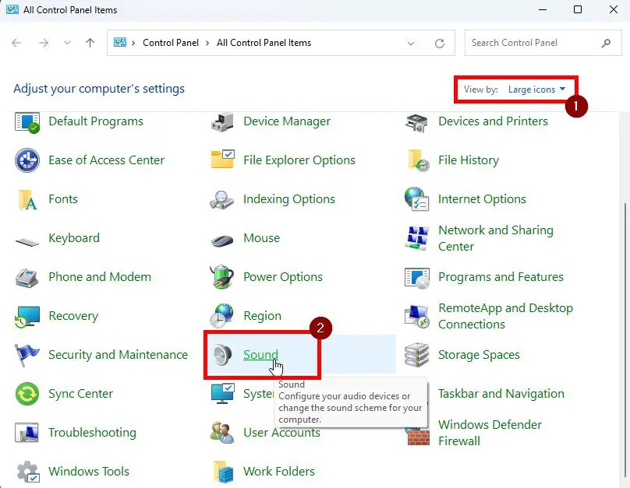Viewport: 630px width, 488px height.
Task: Open the Programs and Features link
Action: [x=501, y=277]
